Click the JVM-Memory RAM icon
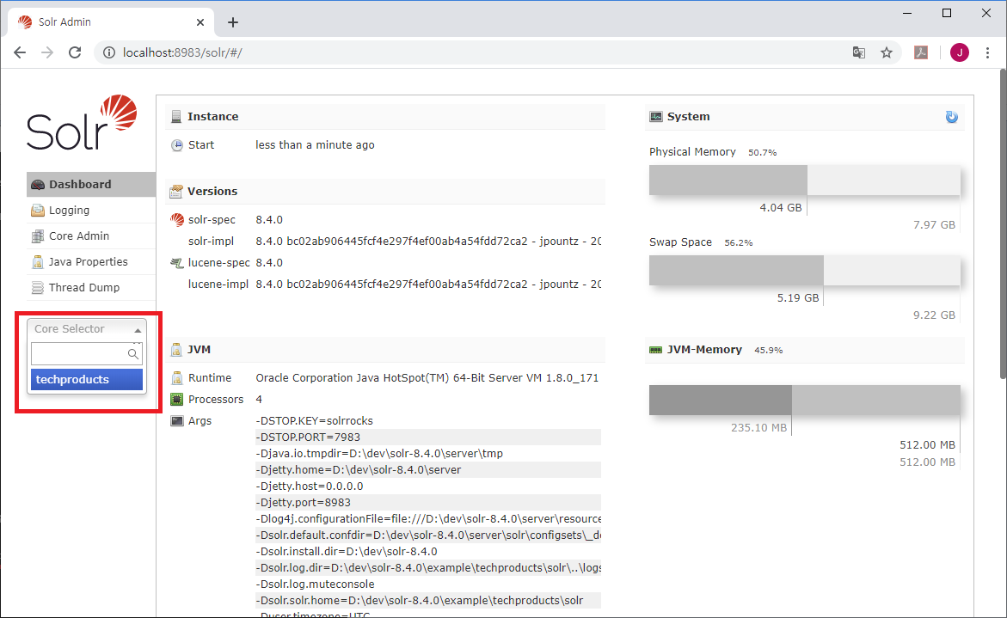The width and height of the screenshot is (1007, 618). click(x=655, y=350)
